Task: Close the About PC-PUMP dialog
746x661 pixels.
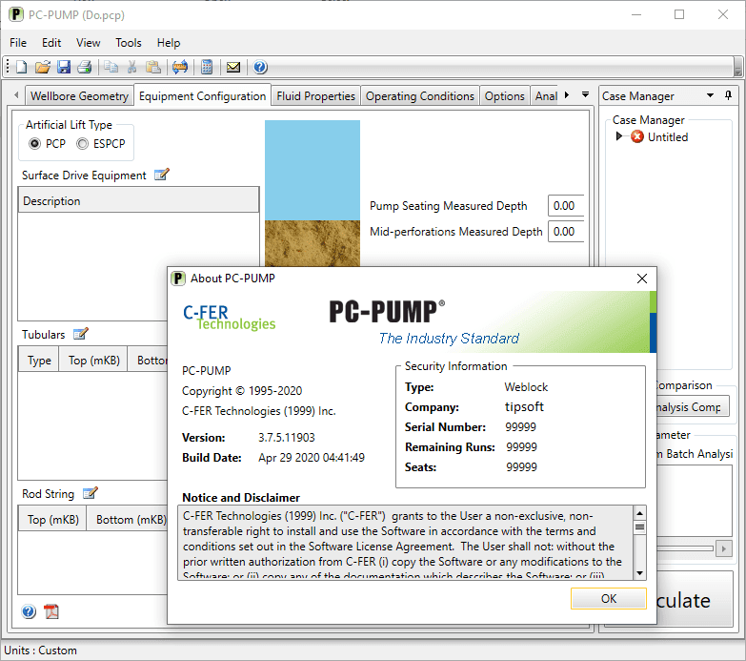Action: 642,279
